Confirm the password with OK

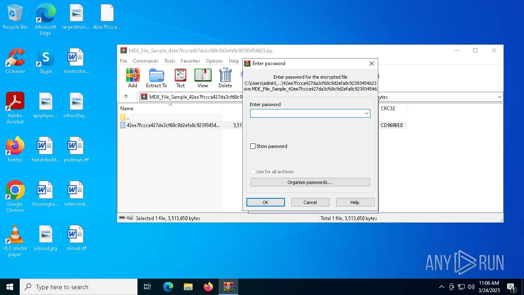click(265, 202)
